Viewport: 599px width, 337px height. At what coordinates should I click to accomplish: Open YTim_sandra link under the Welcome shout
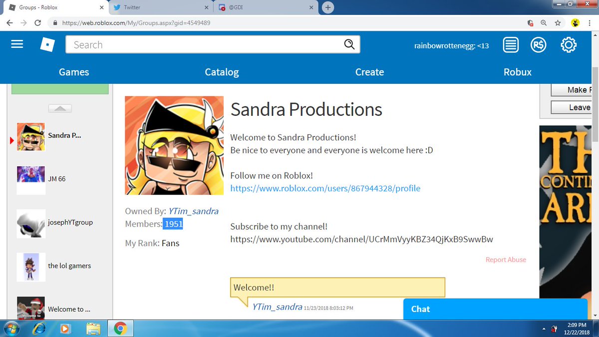[x=277, y=307]
